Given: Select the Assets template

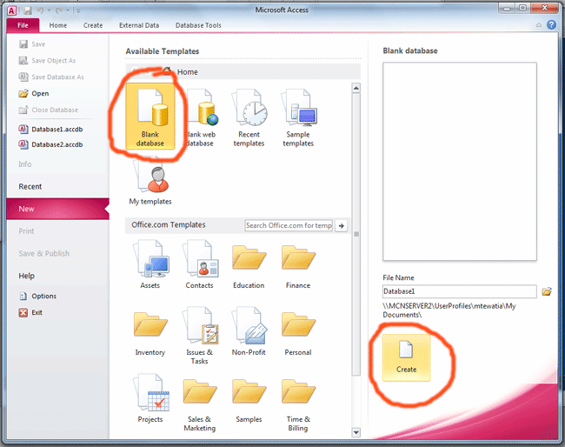Looking at the screenshot, I should [150, 264].
